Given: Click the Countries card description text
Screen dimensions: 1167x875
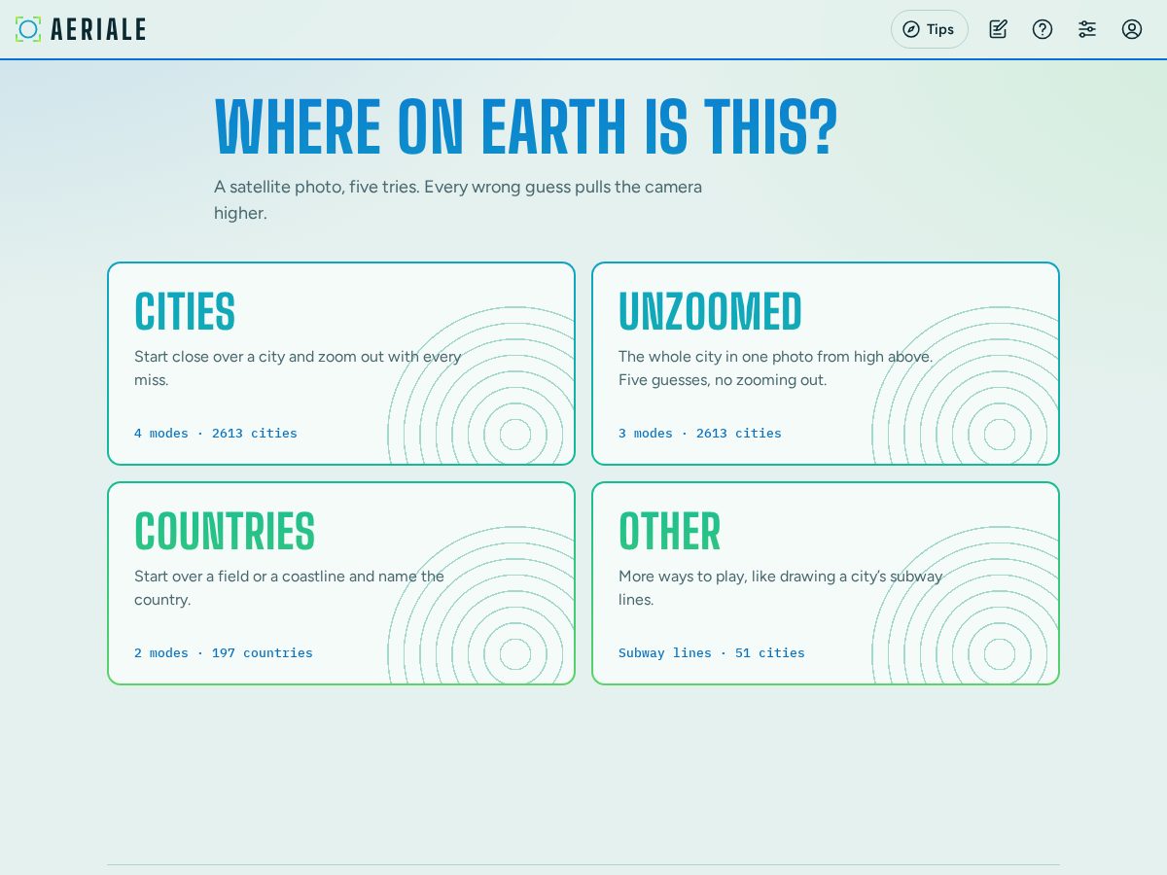Looking at the screenshot, I should point(290,588).
